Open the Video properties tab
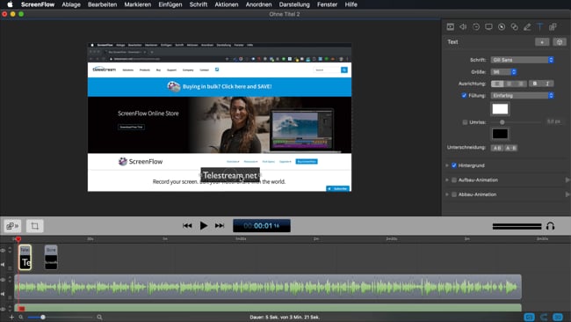This screenshot has width=571, height=322. coord(450,26)
